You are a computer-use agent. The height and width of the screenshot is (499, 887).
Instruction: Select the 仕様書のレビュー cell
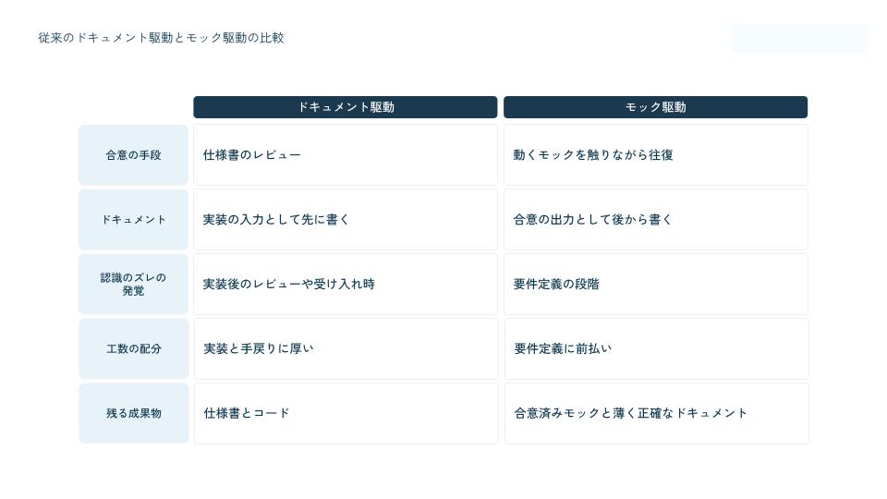tap(345, 155)
